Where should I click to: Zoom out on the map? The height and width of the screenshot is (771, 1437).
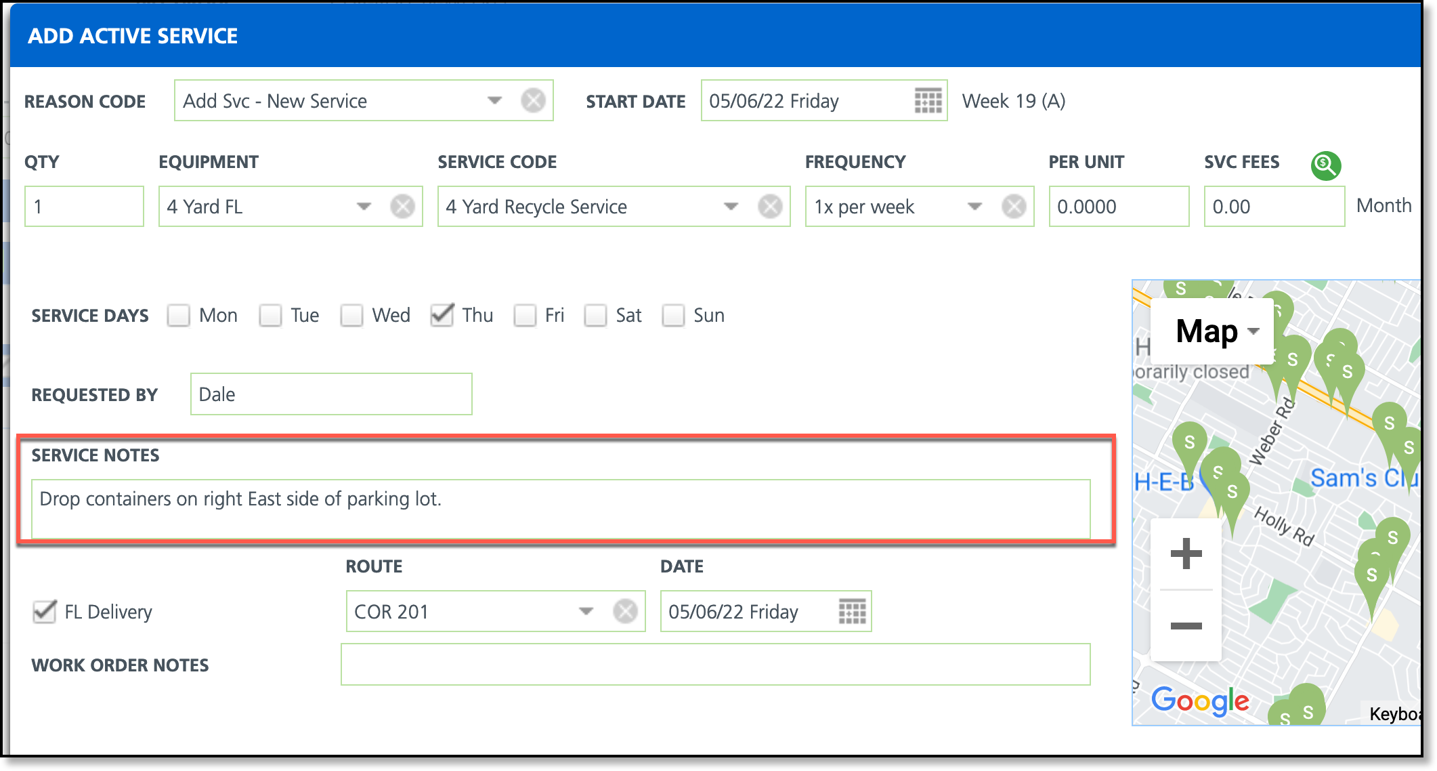[x=1186, y=625]
